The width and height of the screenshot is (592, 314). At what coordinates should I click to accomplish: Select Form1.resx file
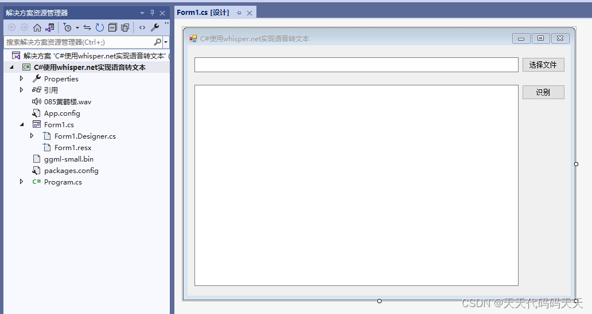click(x=73, y=148)
